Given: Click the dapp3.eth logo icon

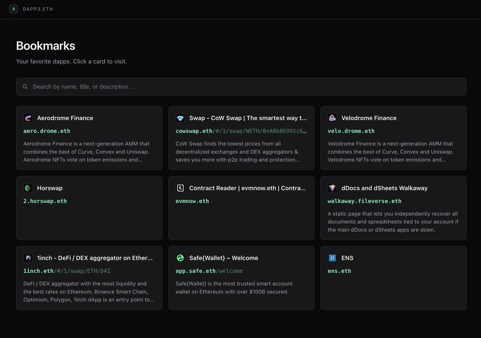Looking at the screenshot, I should (14, 9).
